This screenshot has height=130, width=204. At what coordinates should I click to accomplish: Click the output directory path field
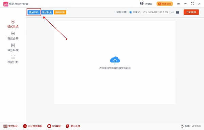click(156, 12)
